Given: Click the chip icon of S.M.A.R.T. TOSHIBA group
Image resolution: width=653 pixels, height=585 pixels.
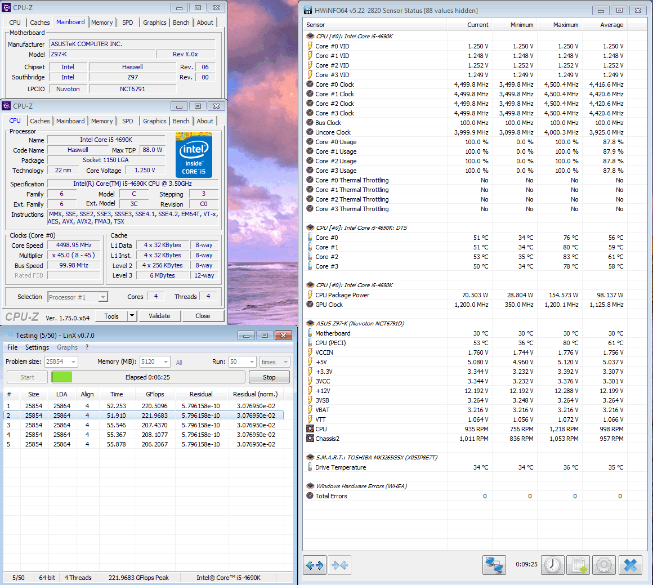Looking at the screenshot, I should coord(310,458).
